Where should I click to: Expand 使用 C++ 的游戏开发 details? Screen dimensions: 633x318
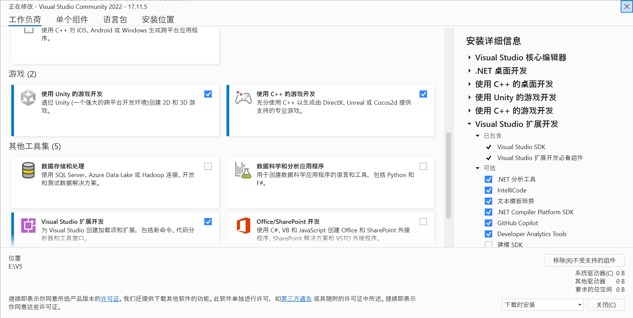click(470, 111)
